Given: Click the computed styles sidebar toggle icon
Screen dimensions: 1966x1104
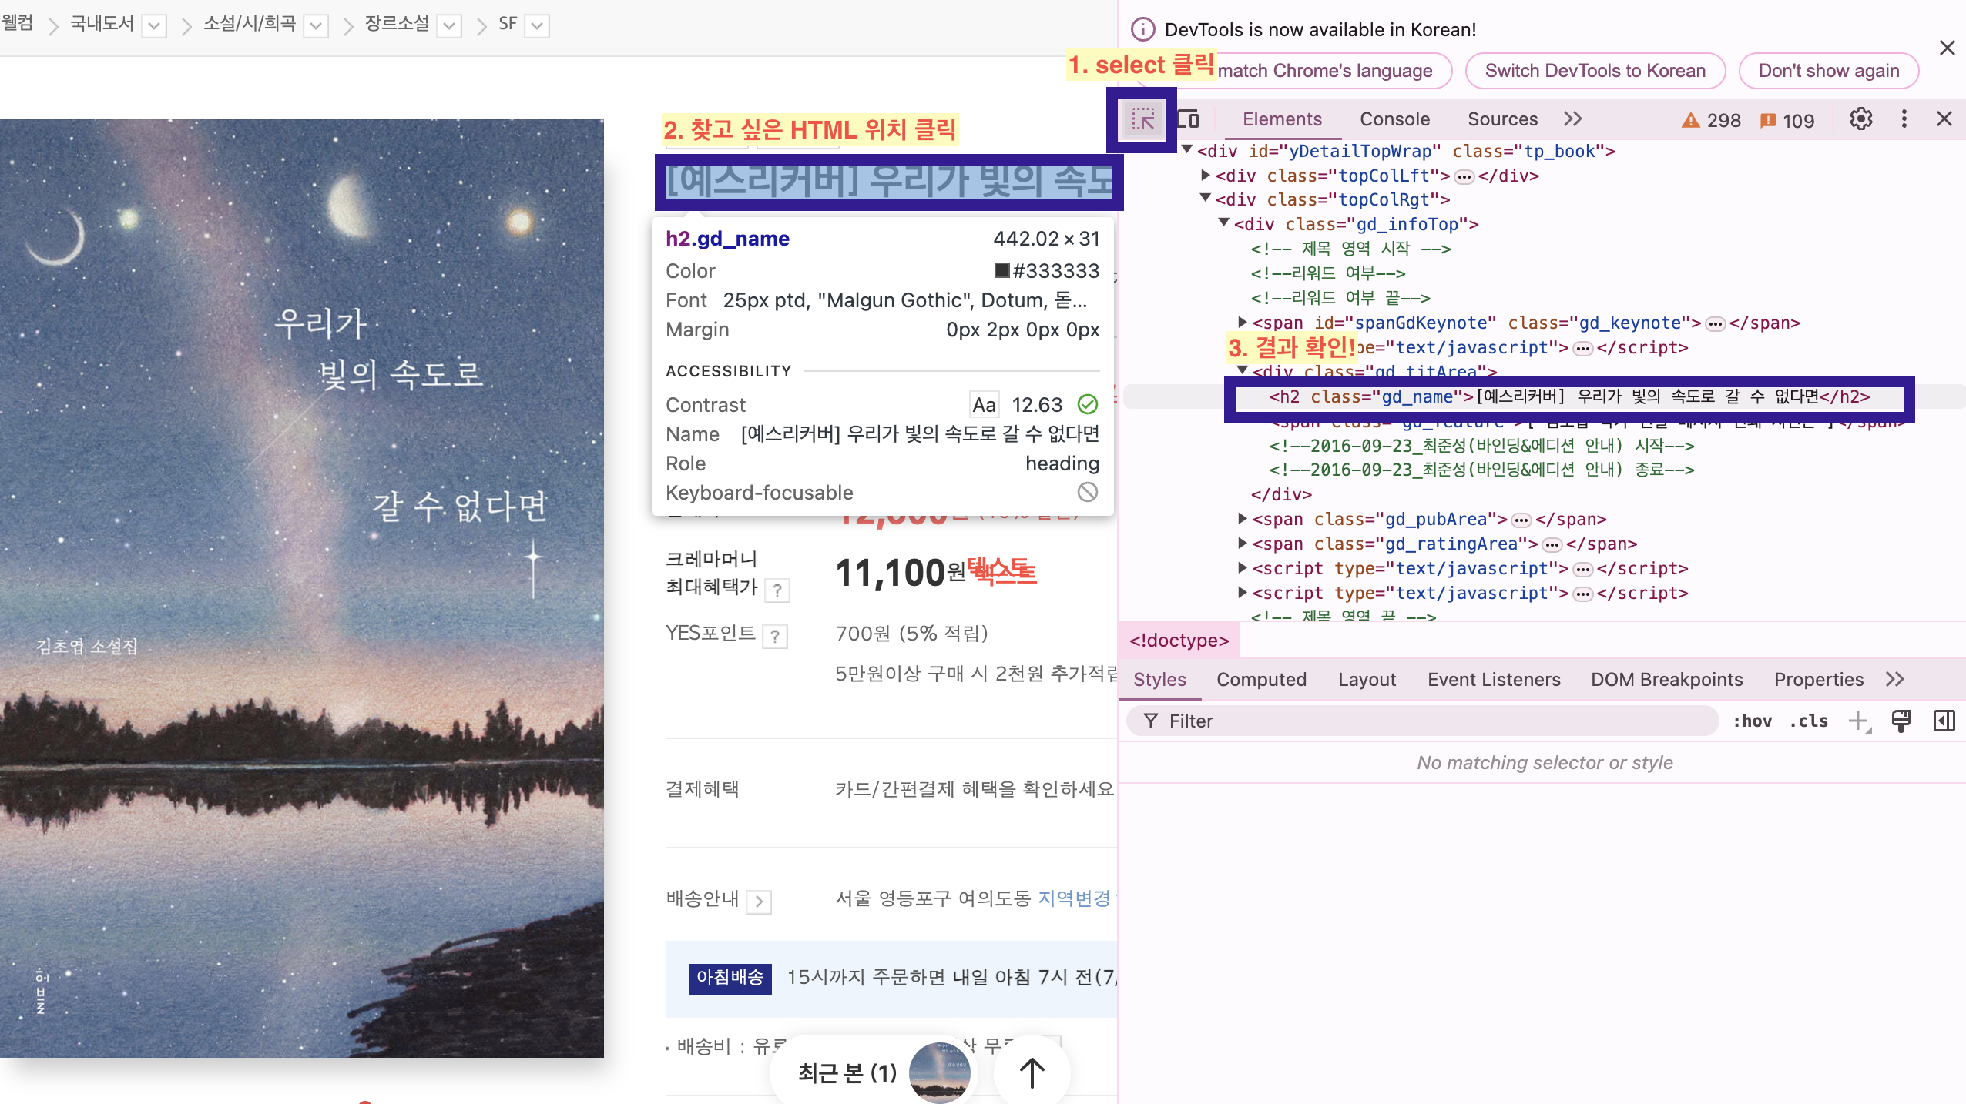Looking at the screenshot, I should click(1944, 721).
